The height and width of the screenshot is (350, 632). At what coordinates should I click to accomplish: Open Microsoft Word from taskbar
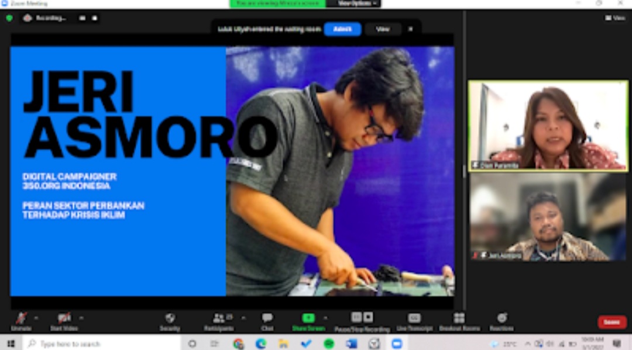click(x=352, y=344)
